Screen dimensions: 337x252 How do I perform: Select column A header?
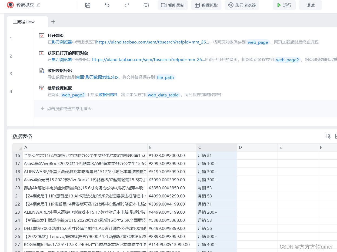(x=85, y=147)
